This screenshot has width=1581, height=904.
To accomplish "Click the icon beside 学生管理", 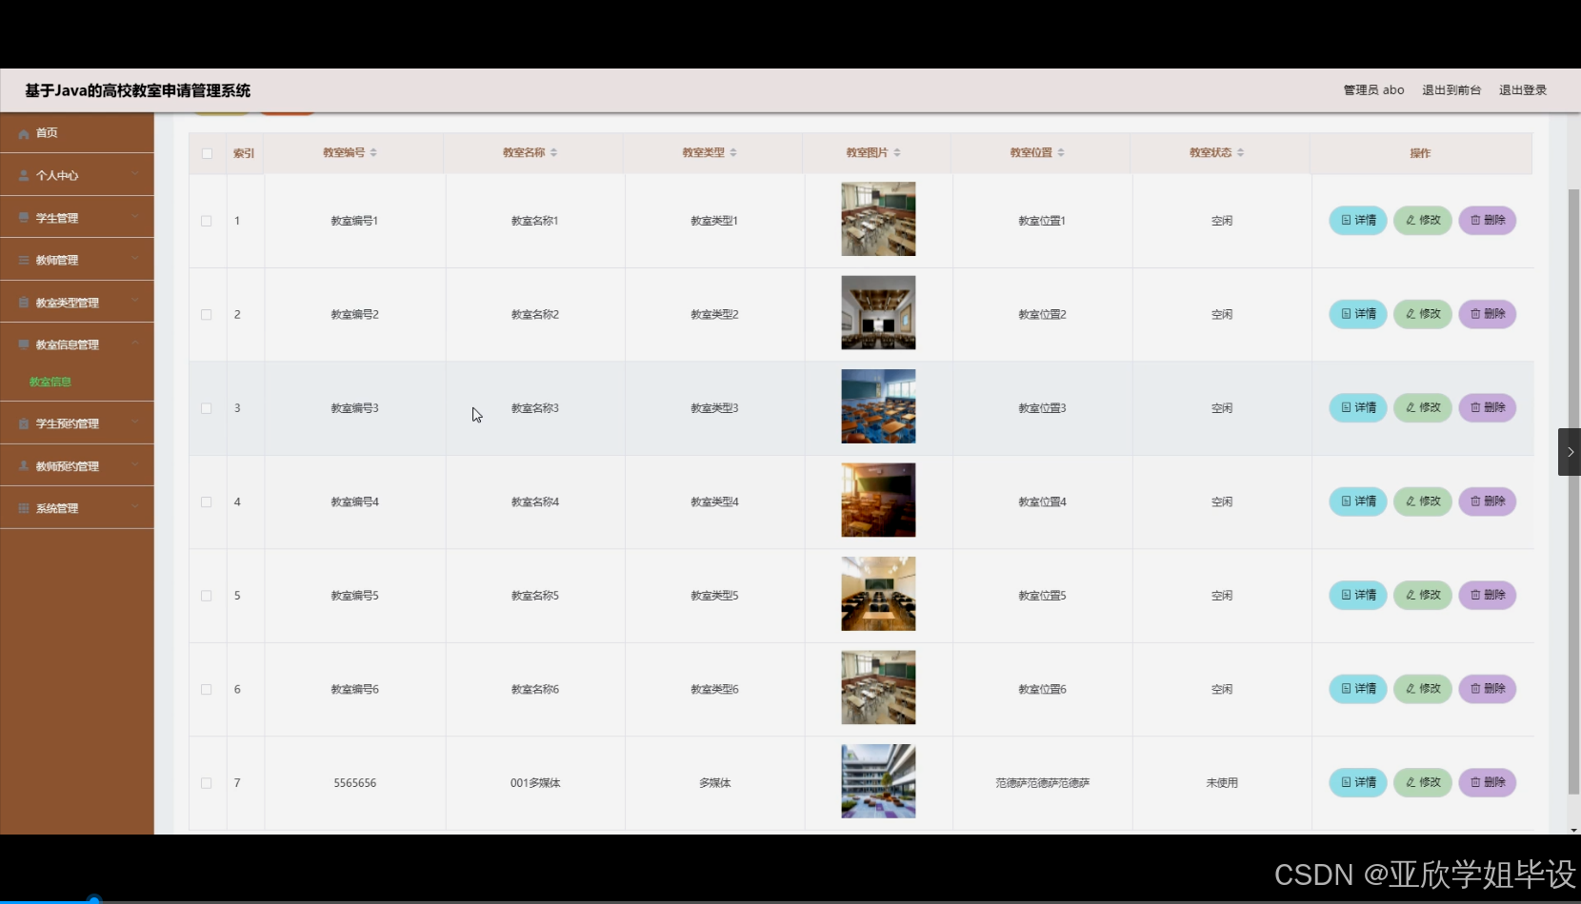I will [x=24, y=218].
